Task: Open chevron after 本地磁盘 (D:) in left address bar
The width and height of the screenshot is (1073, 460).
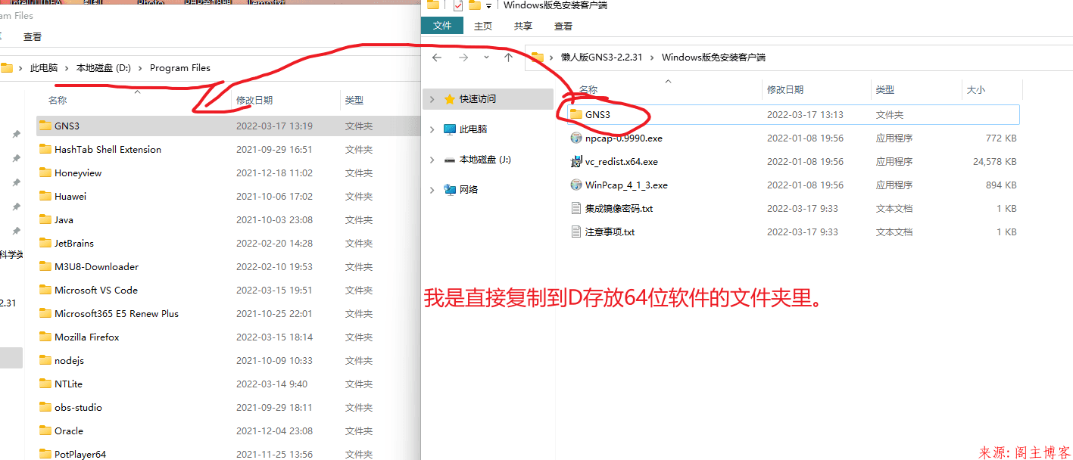Action: tap(140, 67)
